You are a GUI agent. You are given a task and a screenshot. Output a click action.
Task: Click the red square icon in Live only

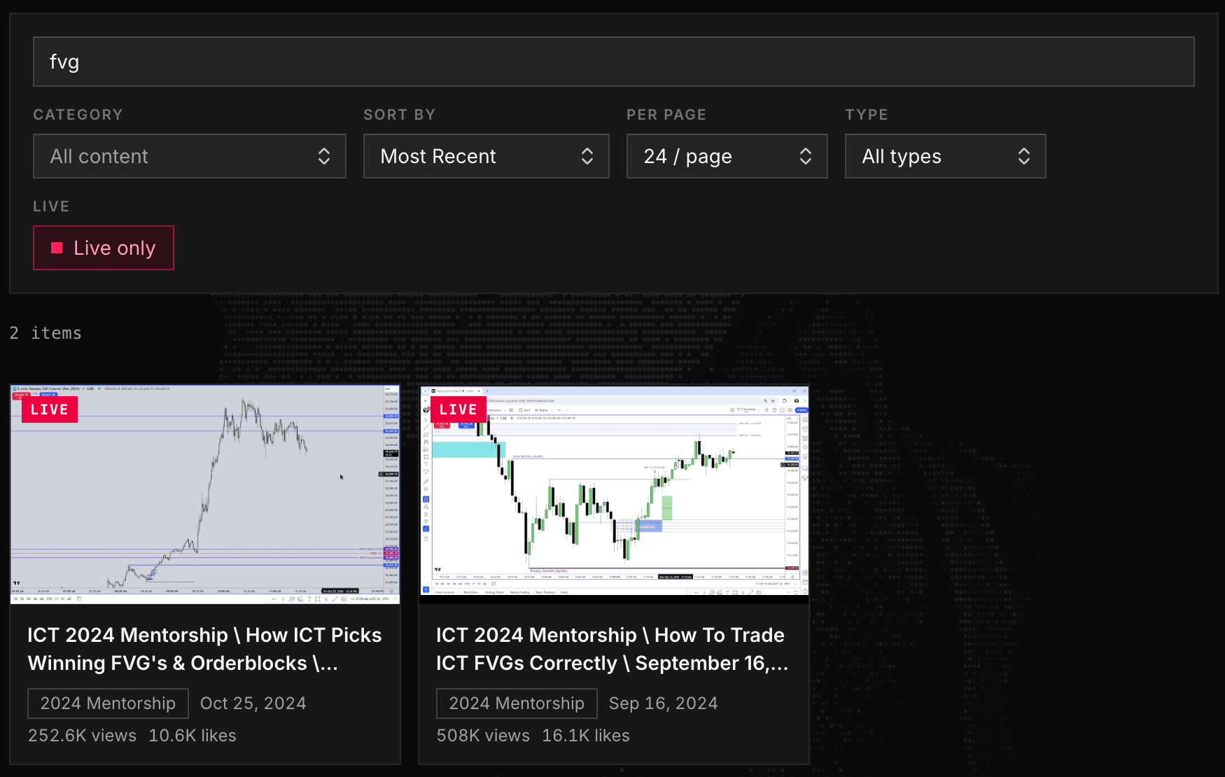57,248
